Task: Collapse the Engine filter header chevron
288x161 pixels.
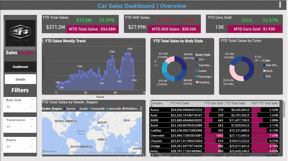Action: [x=32, y=140]
